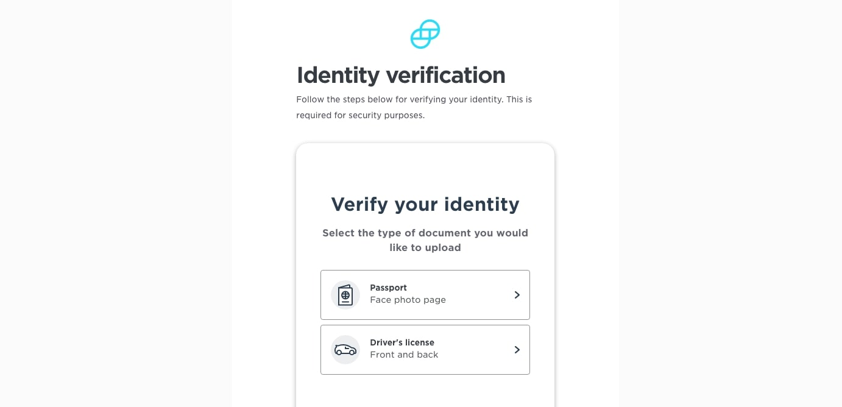Viewport: 842px width, 407px height.
Task: Click the "Verify your identity" card heading
Action: [425, 204]
